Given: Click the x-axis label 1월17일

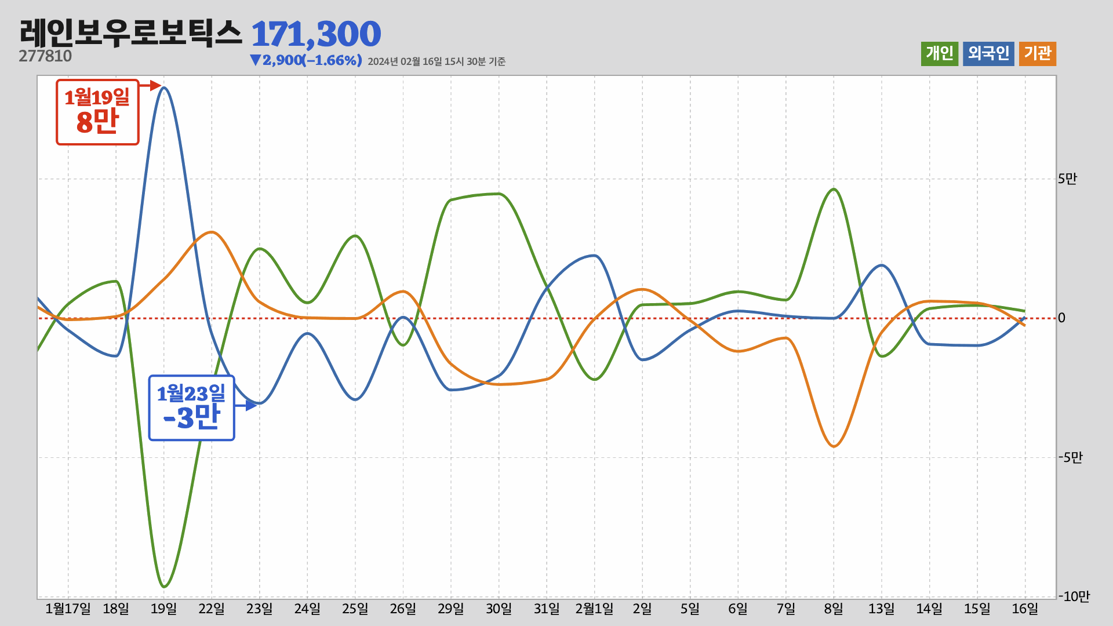Looking at the screenshot, I should point(68,609).
